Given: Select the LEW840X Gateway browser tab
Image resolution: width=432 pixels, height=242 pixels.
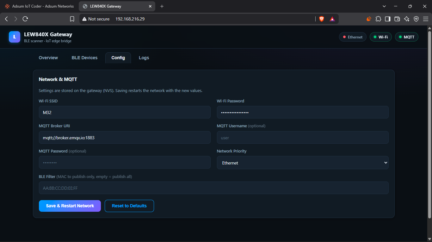Looking at the screenshot, I should point(117,6).
